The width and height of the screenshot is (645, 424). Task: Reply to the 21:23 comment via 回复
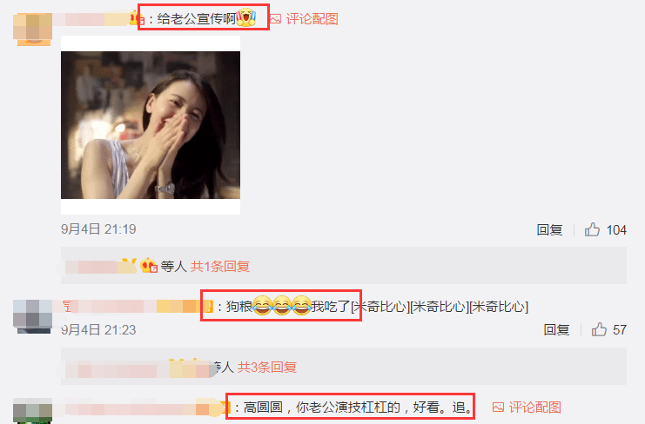(556, 329)
